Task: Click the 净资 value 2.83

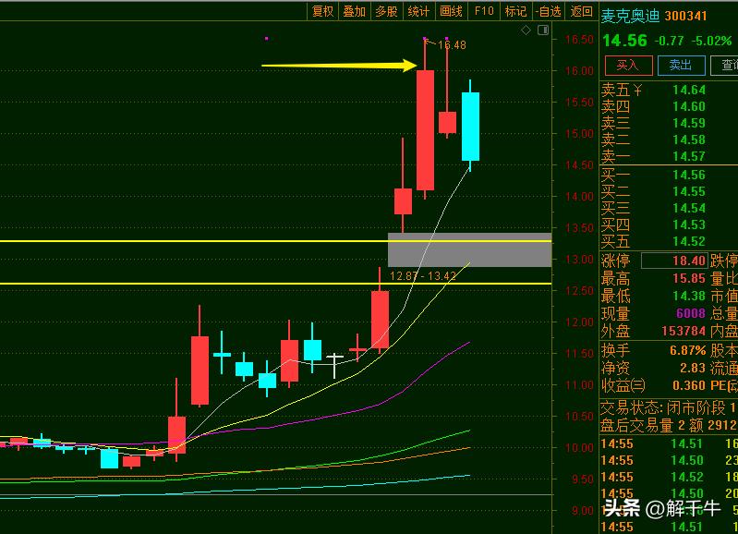Action: point(693,368)
